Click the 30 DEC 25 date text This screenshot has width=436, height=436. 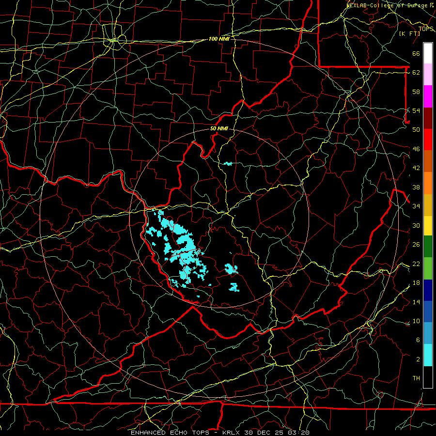point(265,433)
